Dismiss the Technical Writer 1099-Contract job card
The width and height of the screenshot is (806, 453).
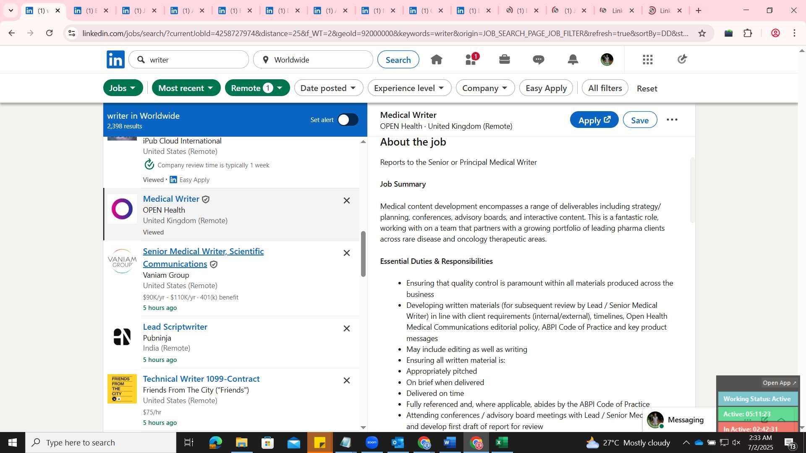(x=347, y=380)
